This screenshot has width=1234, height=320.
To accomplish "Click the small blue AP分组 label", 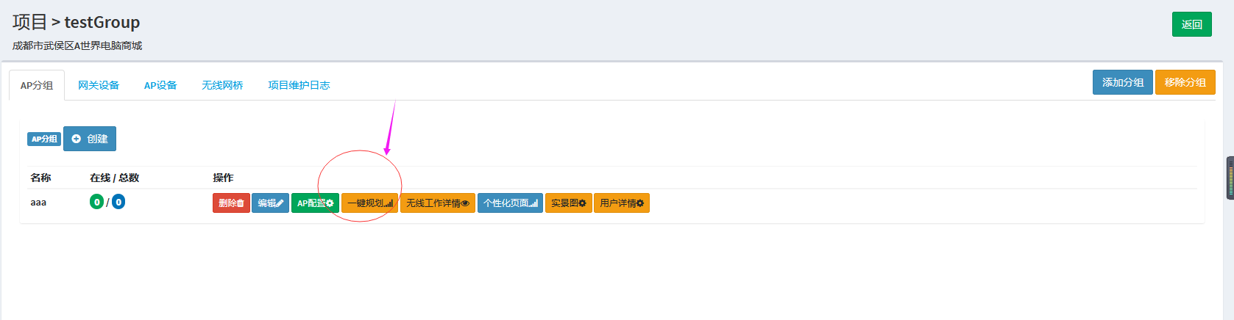I will [x=44, y=139].
